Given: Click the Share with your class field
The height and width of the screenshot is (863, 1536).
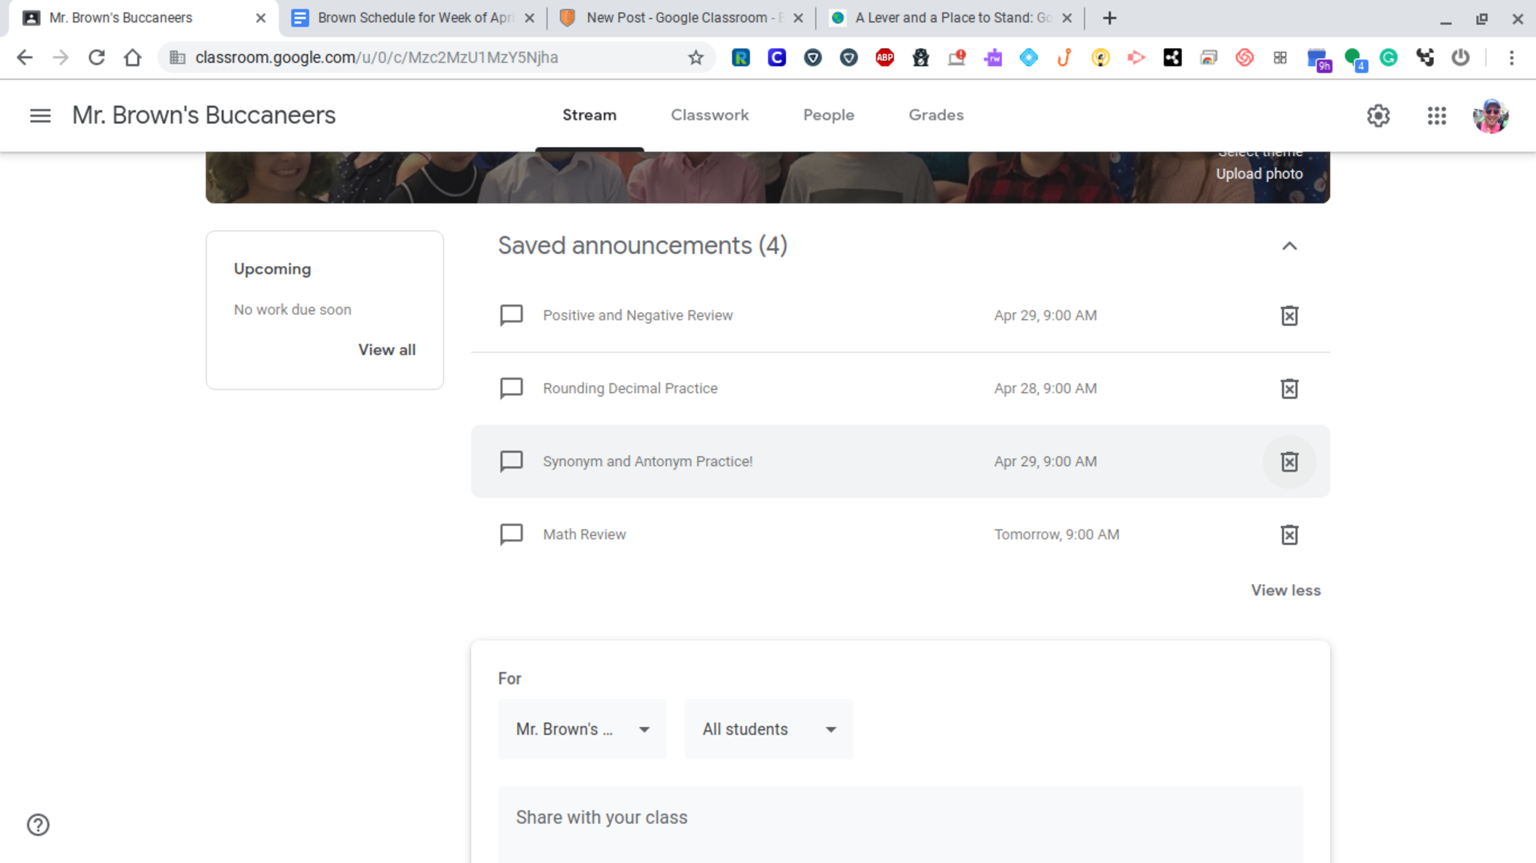Looking at the screenshot, I should pos(900,818).
